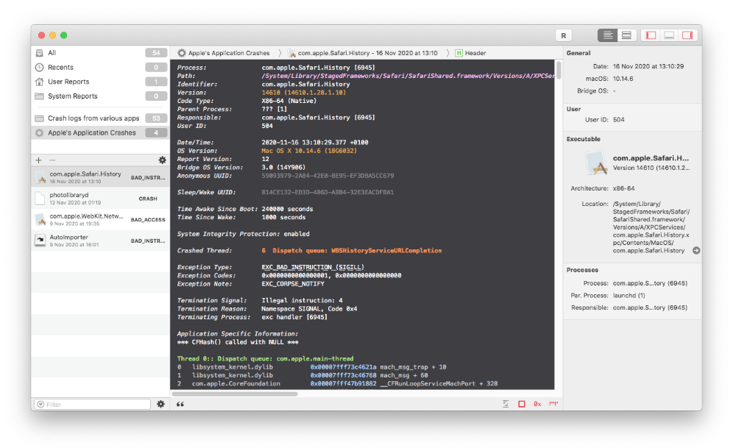
Task: Open User Reports in the sidebar
Action: 101,82
